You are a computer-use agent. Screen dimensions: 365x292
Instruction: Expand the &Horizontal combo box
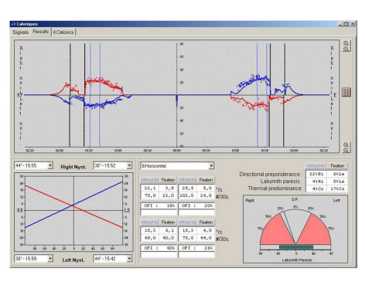click(211, 166)
